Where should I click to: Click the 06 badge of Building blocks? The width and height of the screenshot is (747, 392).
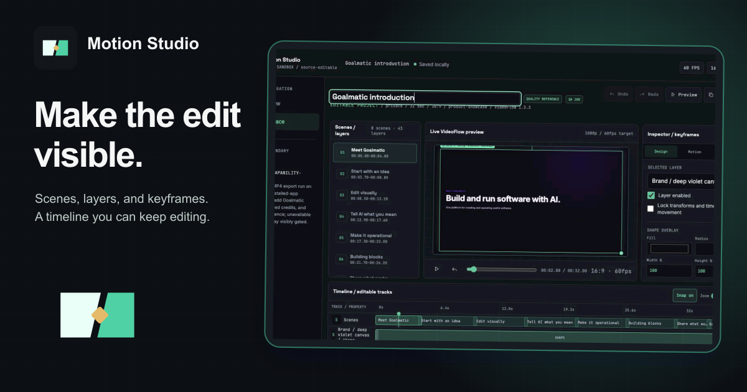(342, 259)
